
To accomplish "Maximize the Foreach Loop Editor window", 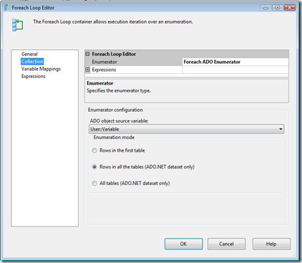I will click(x=277, y=8).
